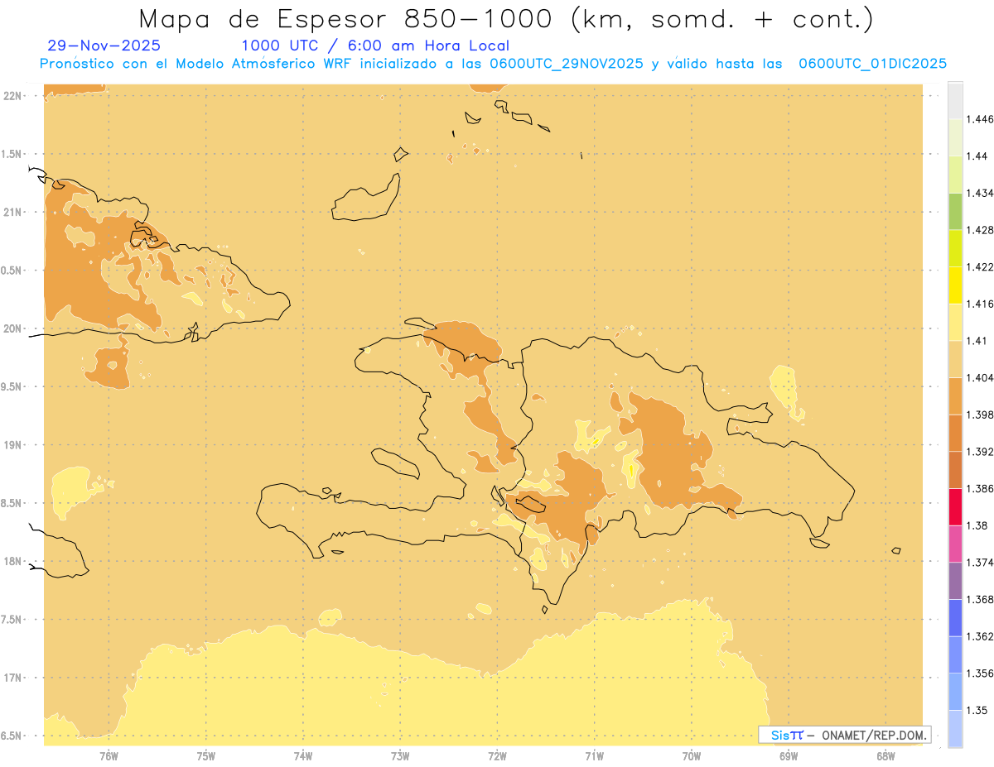The image size is (994, 767).
Task: Click the legend value '1.368'
Action: click(980, 599)
